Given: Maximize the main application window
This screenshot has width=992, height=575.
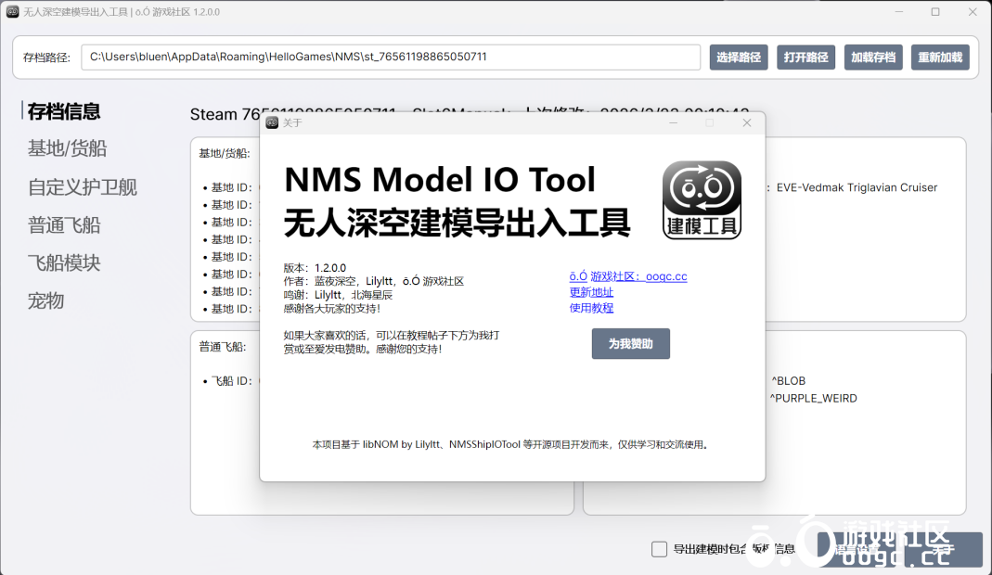Looking at the screenshot, I should click(934, 12).
